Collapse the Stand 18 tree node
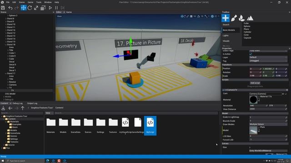 coord(6,44)
